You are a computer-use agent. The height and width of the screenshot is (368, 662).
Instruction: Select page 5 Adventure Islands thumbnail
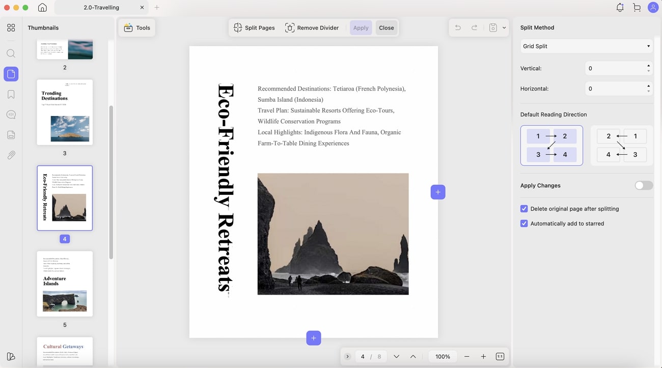(65, 284)
